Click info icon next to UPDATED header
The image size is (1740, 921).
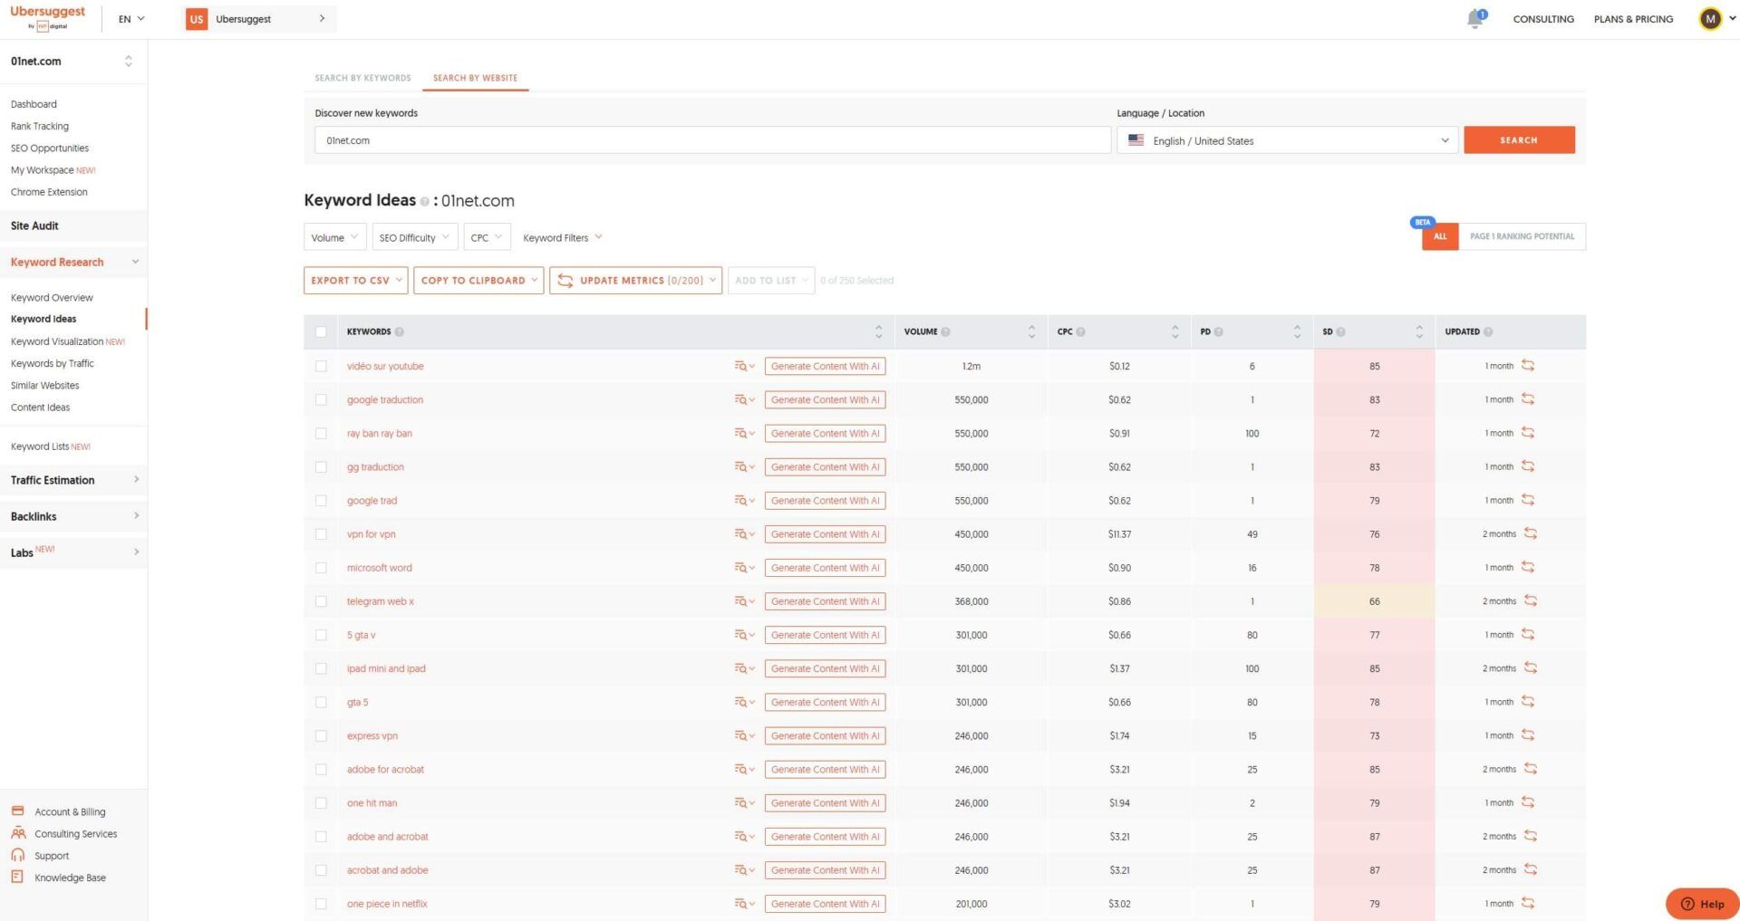pyautogui.click(x=1488, y=331)
